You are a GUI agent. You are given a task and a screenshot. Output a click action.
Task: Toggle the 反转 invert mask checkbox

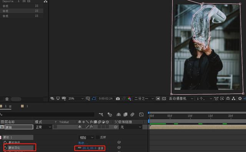click(98, 137)
